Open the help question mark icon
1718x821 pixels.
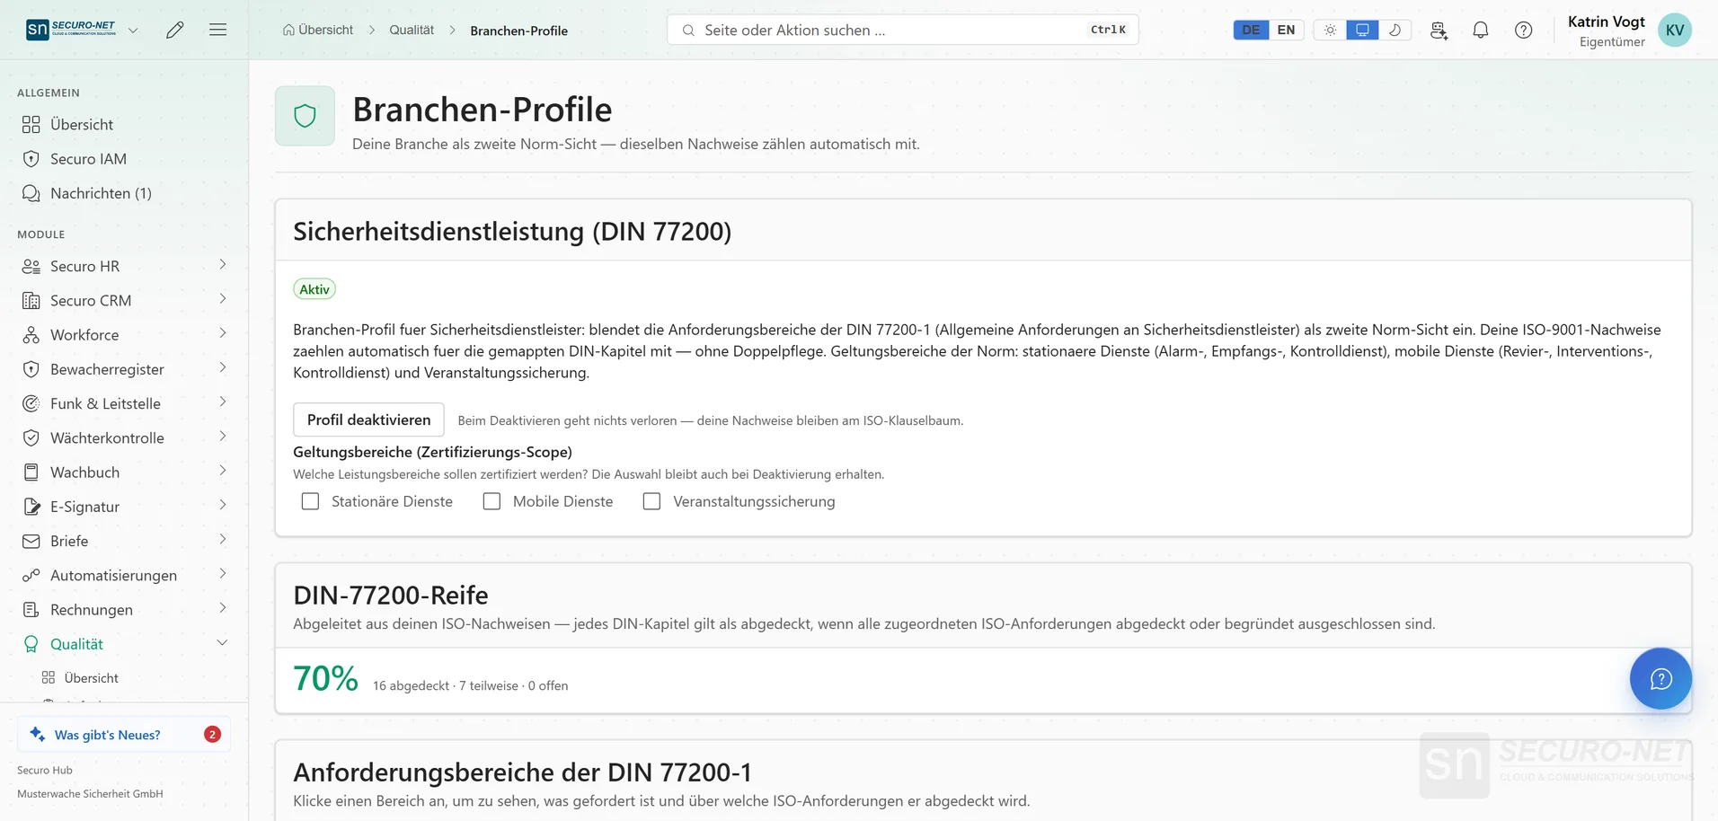coord(1524,30)
